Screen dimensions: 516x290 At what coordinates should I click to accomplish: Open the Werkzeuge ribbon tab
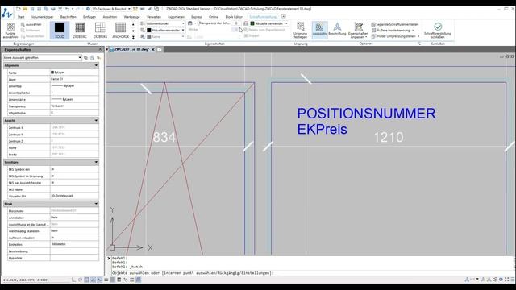[132, 16]
